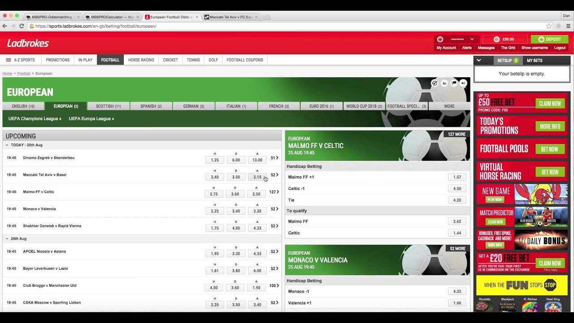
Task: Bet on Maccabi Tel Aviv home odds 3.40
Action: (x=214, y=177)
